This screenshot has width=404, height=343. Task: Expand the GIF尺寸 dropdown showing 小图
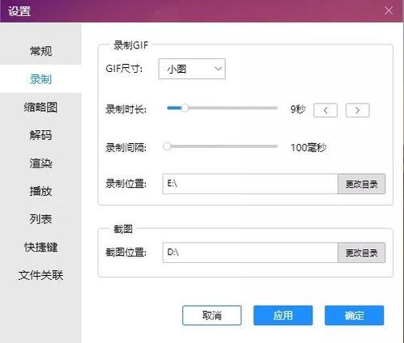192,69
